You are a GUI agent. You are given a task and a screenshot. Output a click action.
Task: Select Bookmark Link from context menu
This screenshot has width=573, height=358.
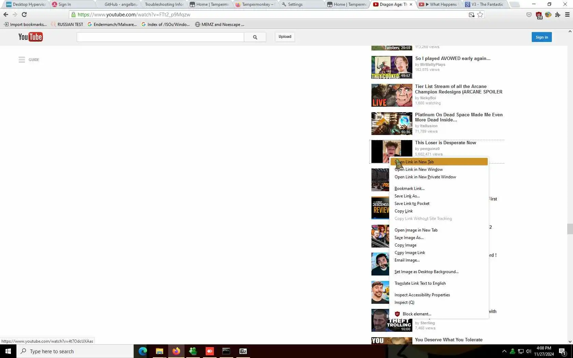(x=439, y=189)
